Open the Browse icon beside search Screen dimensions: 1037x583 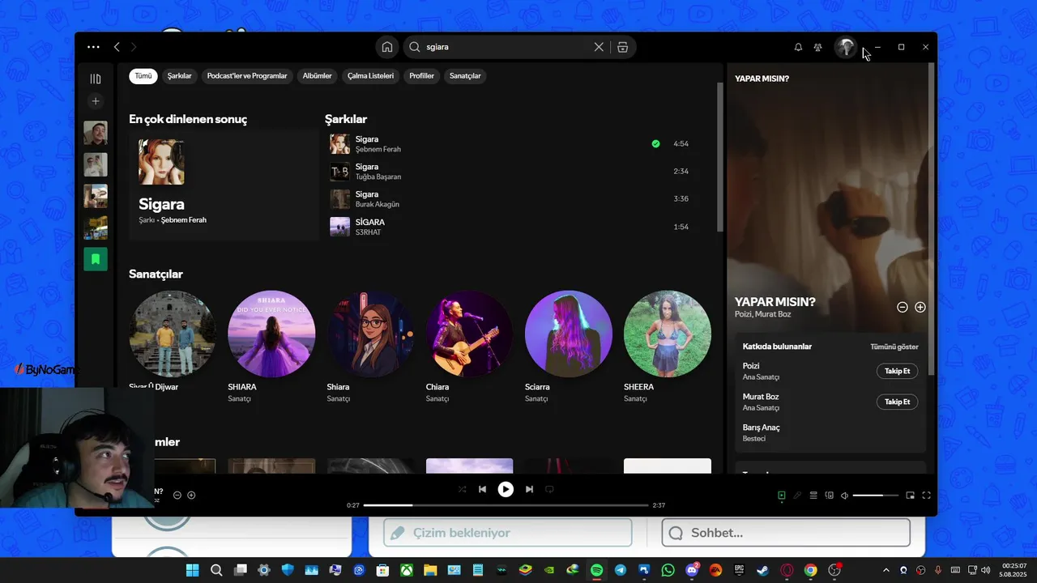622,47
